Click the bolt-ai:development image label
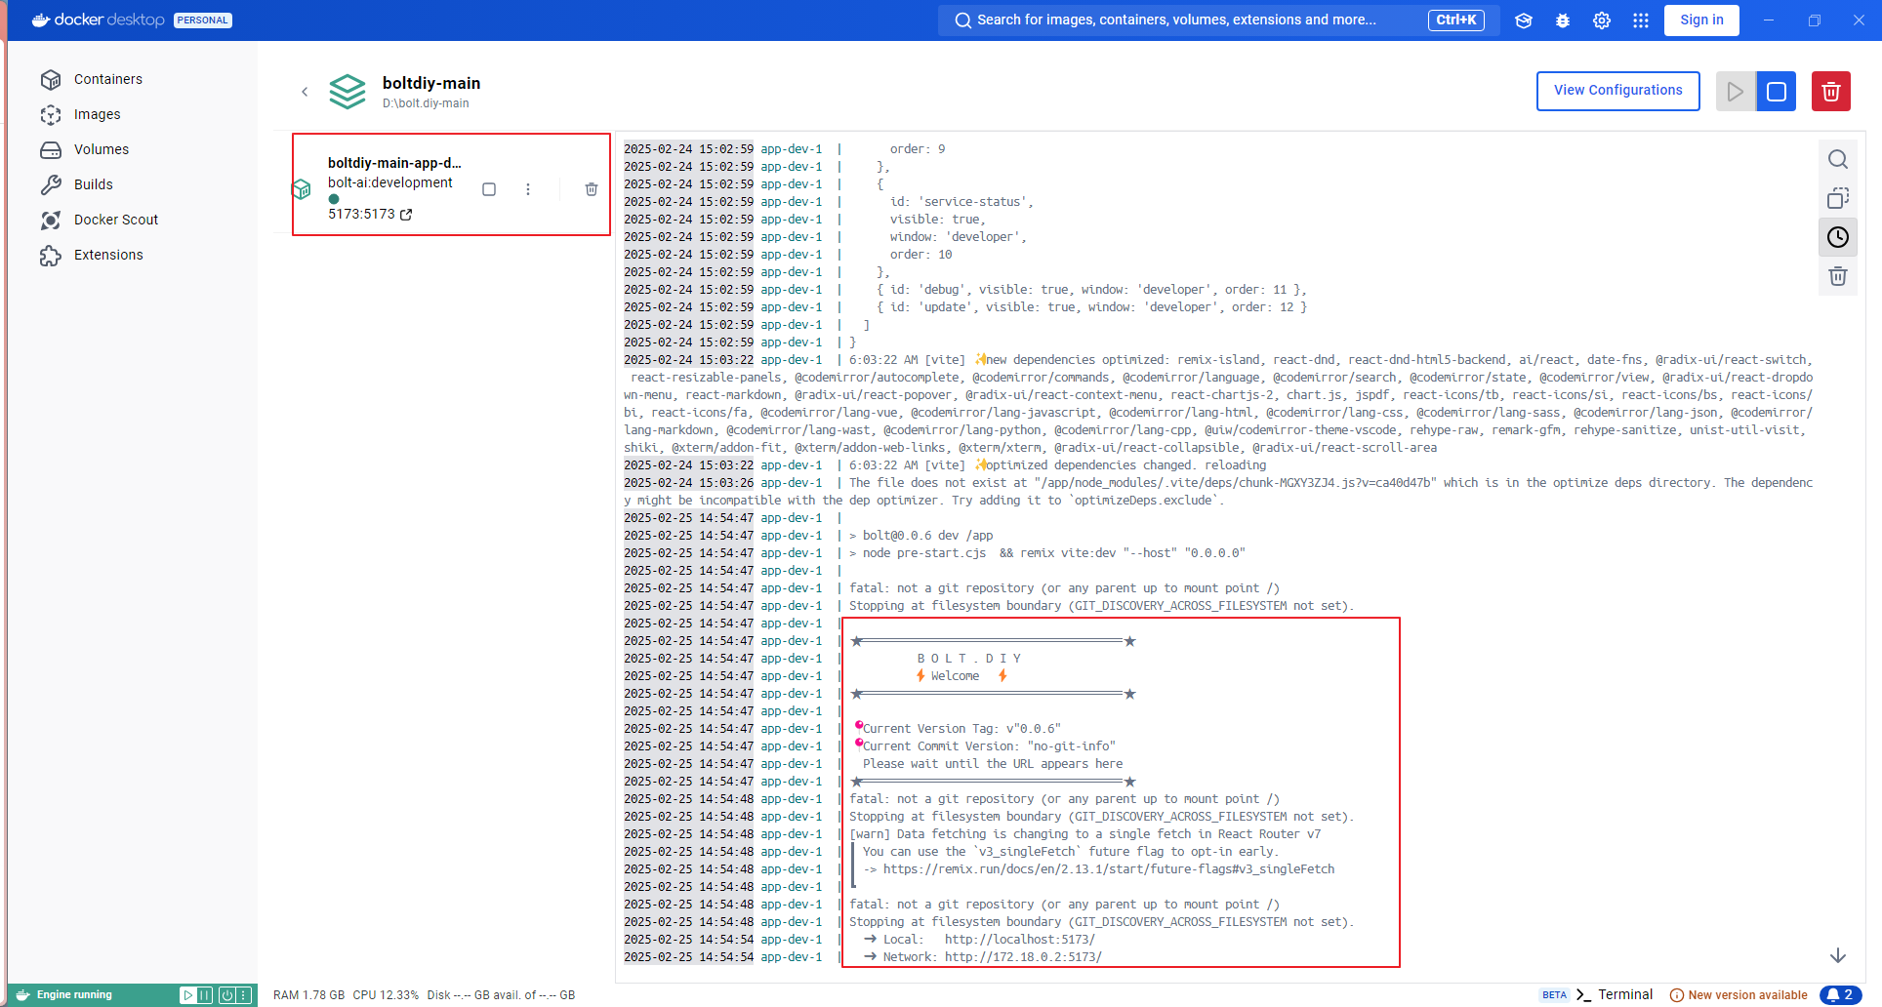Image resolution: width=1882 pixels, height=1007 pixels. coord(389,182)
